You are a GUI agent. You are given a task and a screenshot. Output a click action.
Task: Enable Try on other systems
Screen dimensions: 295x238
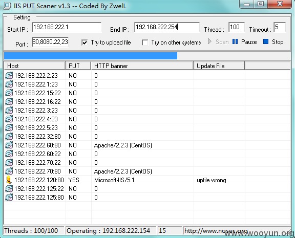145,42
